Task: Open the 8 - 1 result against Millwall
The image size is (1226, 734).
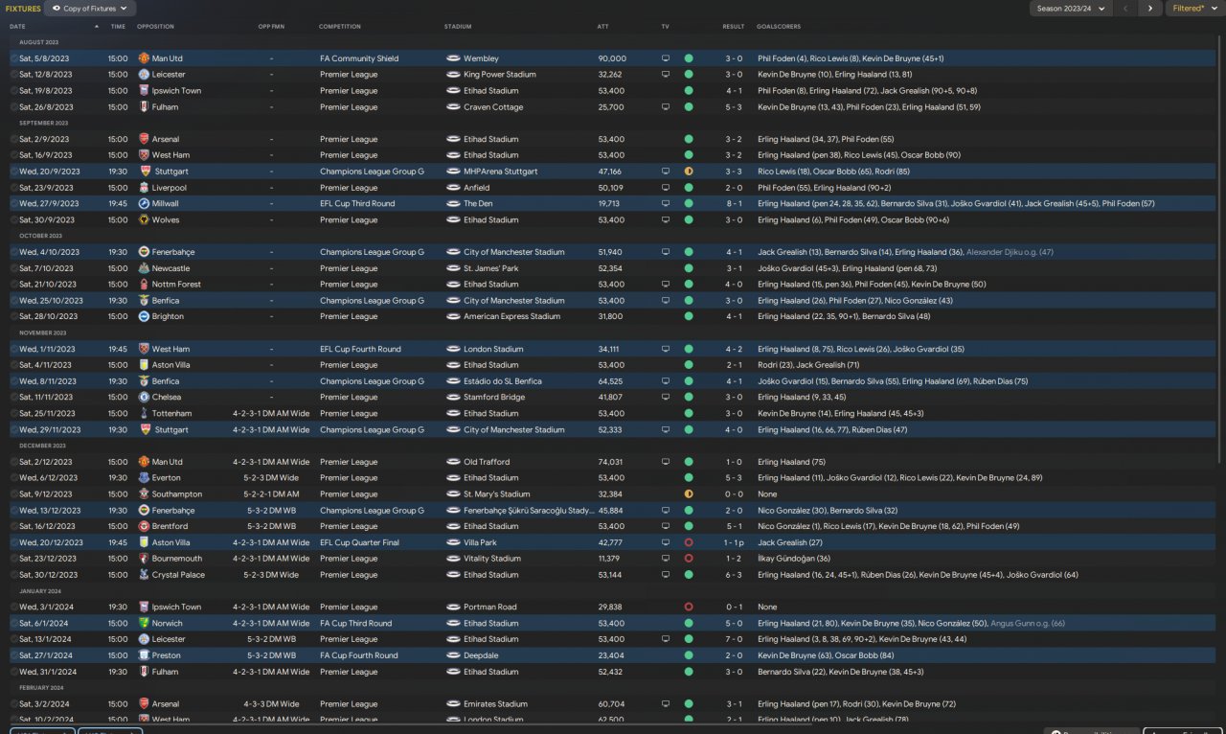Action: point(734,204)
